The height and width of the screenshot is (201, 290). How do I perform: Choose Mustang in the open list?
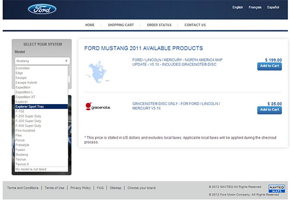click(x=41, y=155)
